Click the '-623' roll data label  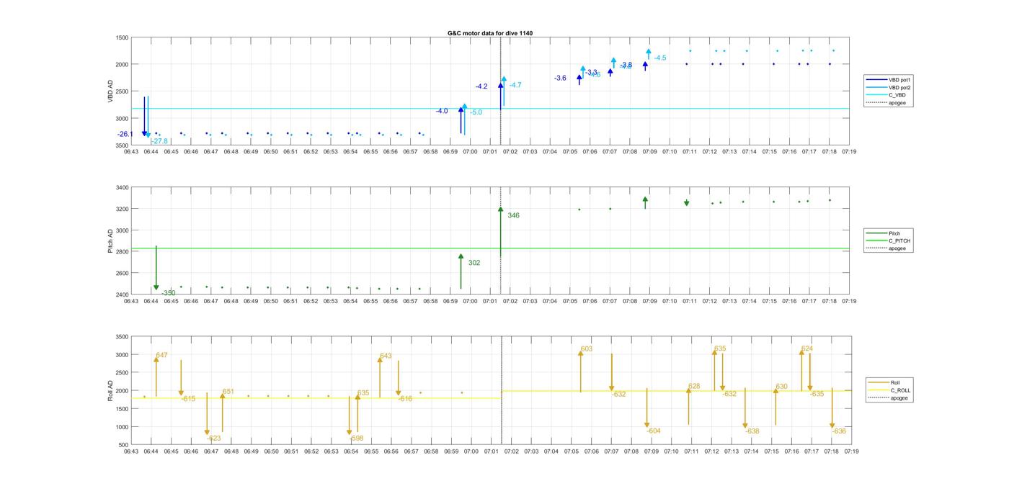(214, 438)
